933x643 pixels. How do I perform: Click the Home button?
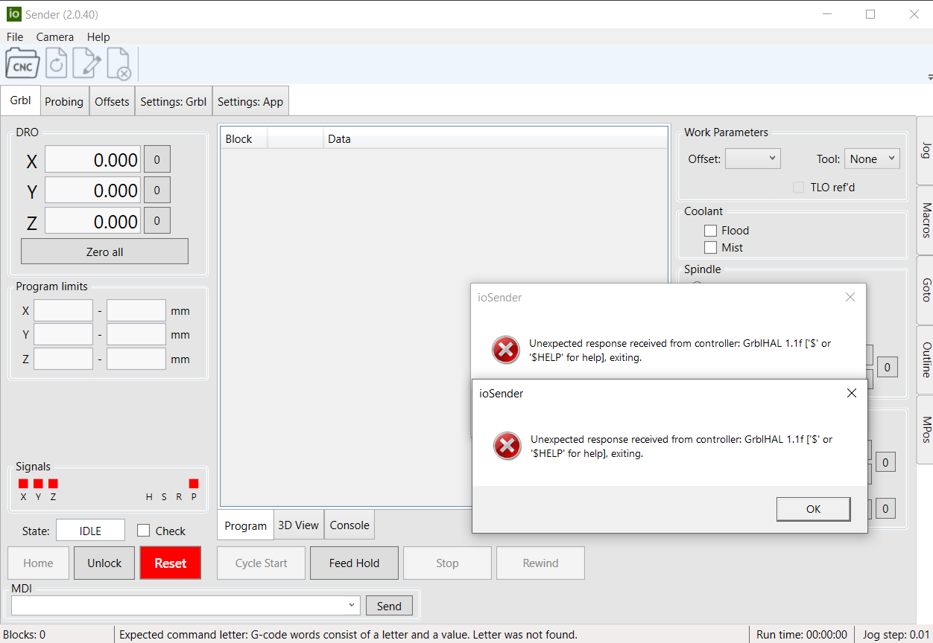tap(38, 563)
